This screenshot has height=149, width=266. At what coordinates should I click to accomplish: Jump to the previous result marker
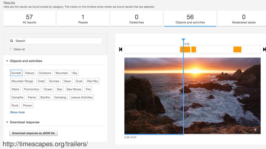click(121, 49)
